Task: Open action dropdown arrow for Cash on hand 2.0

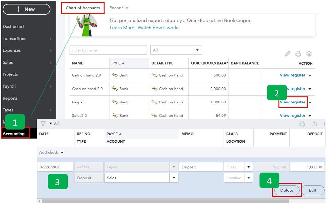Action: coord(310,89)
